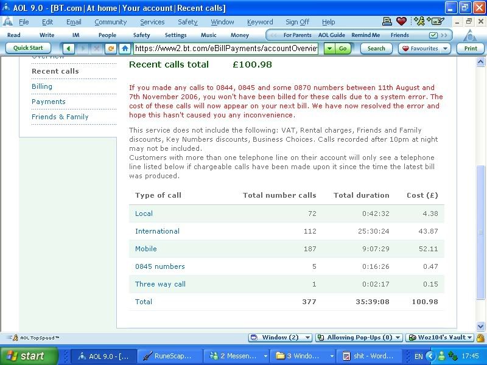Viewport: 487px width, 365px height.
Task: Click the Remind Me toolbar link
Action: (x=366, y=35)
